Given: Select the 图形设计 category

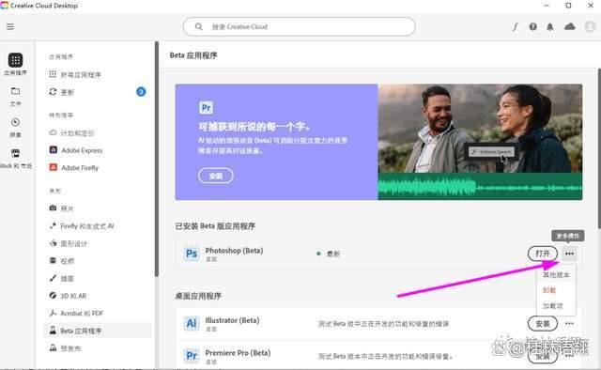Looking at the screenshot, I should [x=69, y=243].
